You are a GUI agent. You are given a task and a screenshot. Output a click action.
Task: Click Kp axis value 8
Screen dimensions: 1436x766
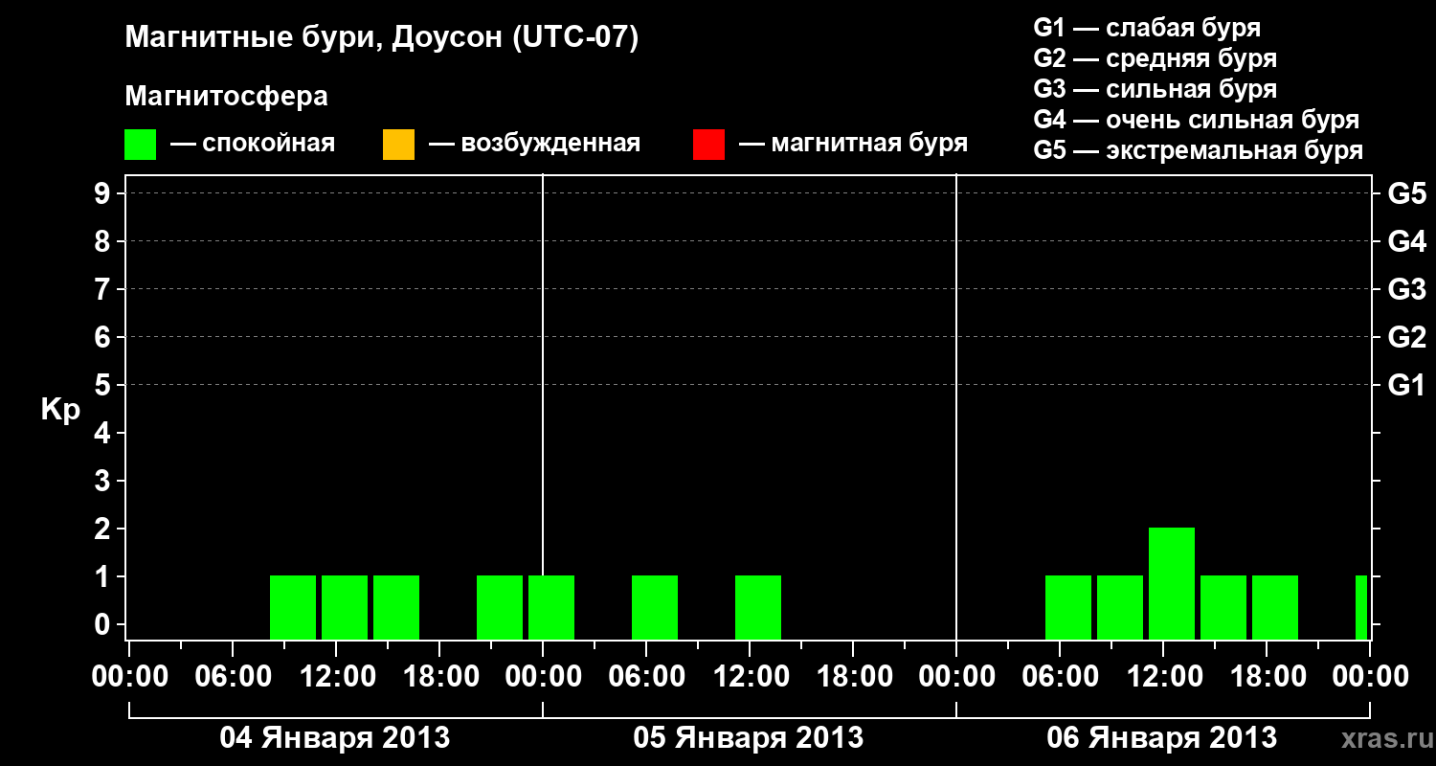coord(104,241)
